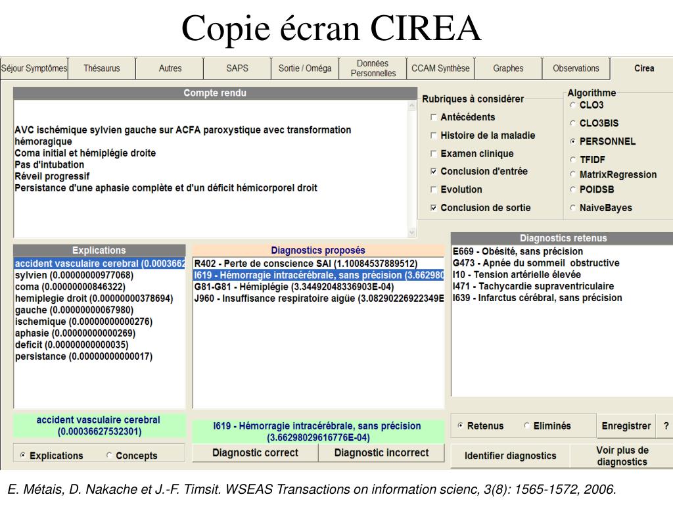Select 'coma (0.0000000846322)' row
This screenshot has height=505, width=673.
click(x=100, y=287)
